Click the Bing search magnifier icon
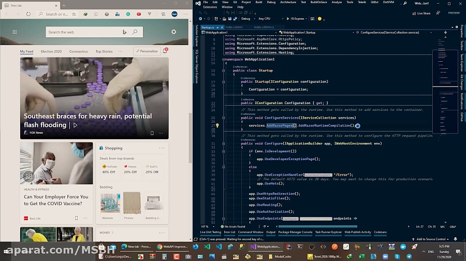The image size is (466, 261). point(135,32)
